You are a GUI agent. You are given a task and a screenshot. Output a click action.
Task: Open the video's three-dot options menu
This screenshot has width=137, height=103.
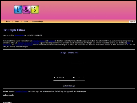coord(84,78)
